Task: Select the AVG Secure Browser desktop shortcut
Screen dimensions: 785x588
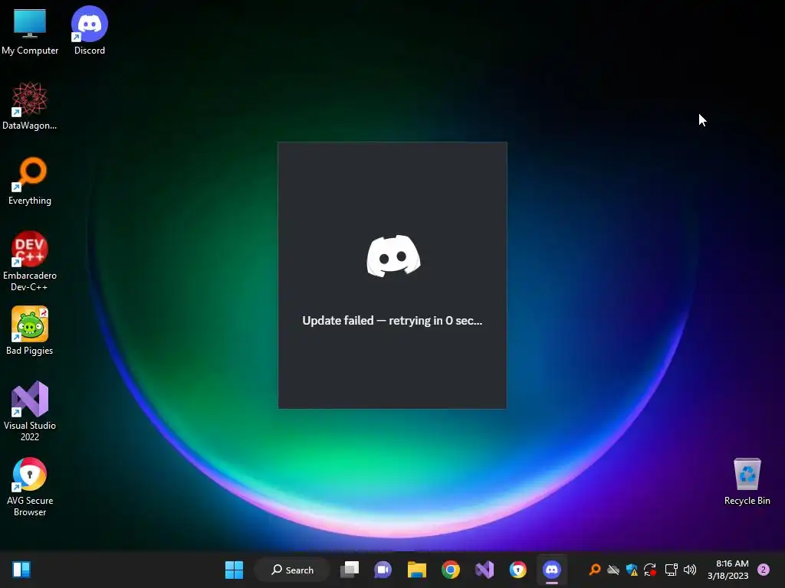Action: point(30,486)
